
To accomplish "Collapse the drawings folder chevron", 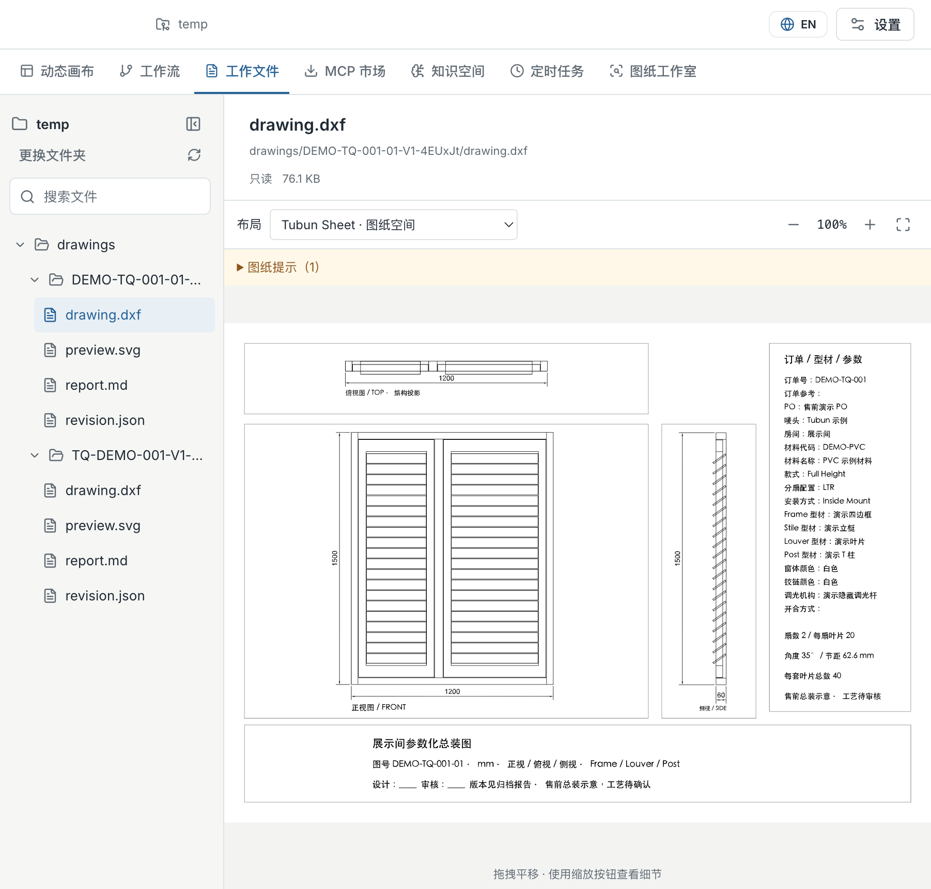I will (20, 245).
